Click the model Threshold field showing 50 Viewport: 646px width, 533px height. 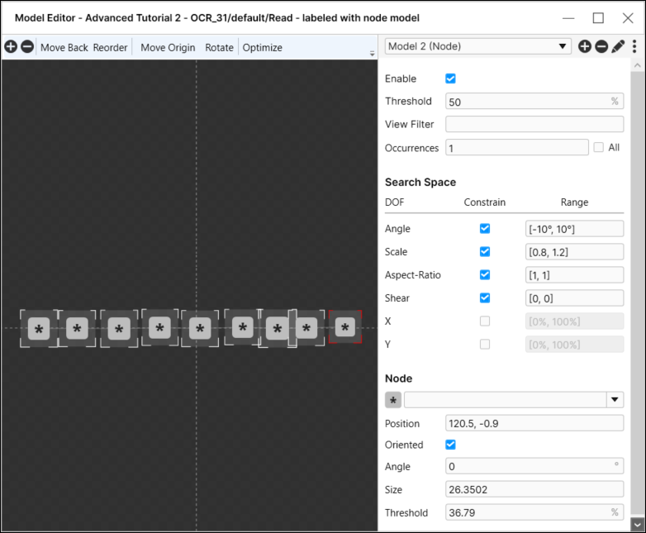tap(534, 102)
